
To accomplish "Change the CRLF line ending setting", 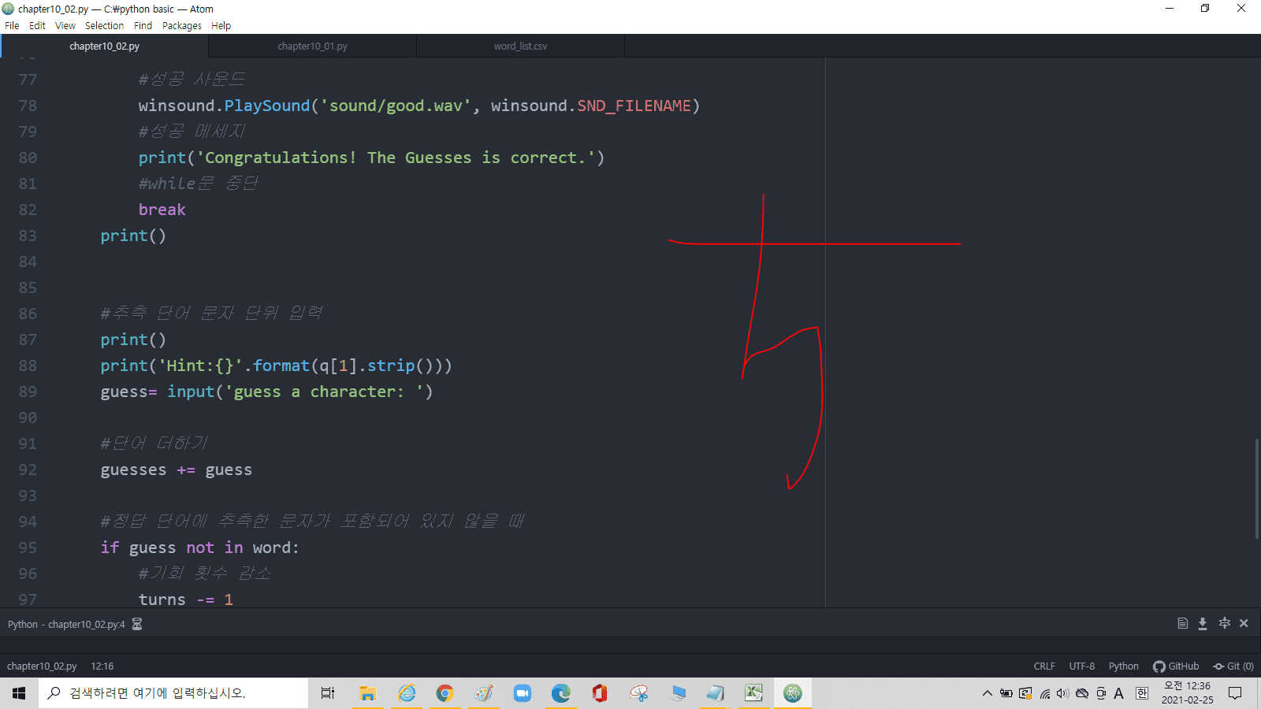I will [x=1044, y=666].
